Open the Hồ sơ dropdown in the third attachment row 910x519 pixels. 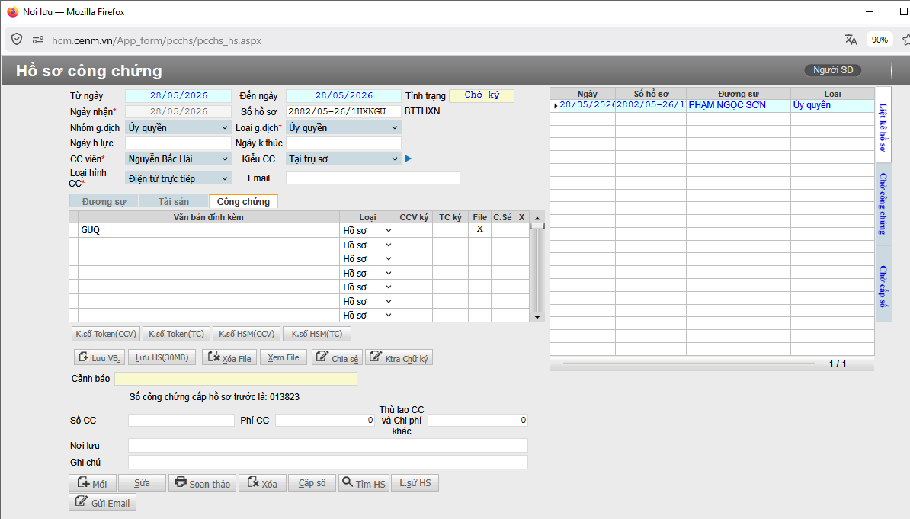click(x=367, y=259)
